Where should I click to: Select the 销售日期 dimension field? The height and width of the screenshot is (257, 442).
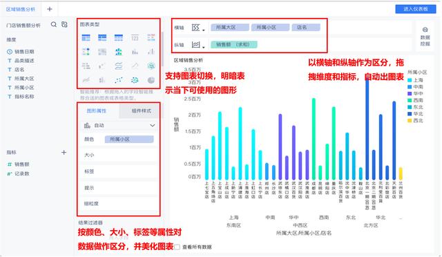click(24, 52)
